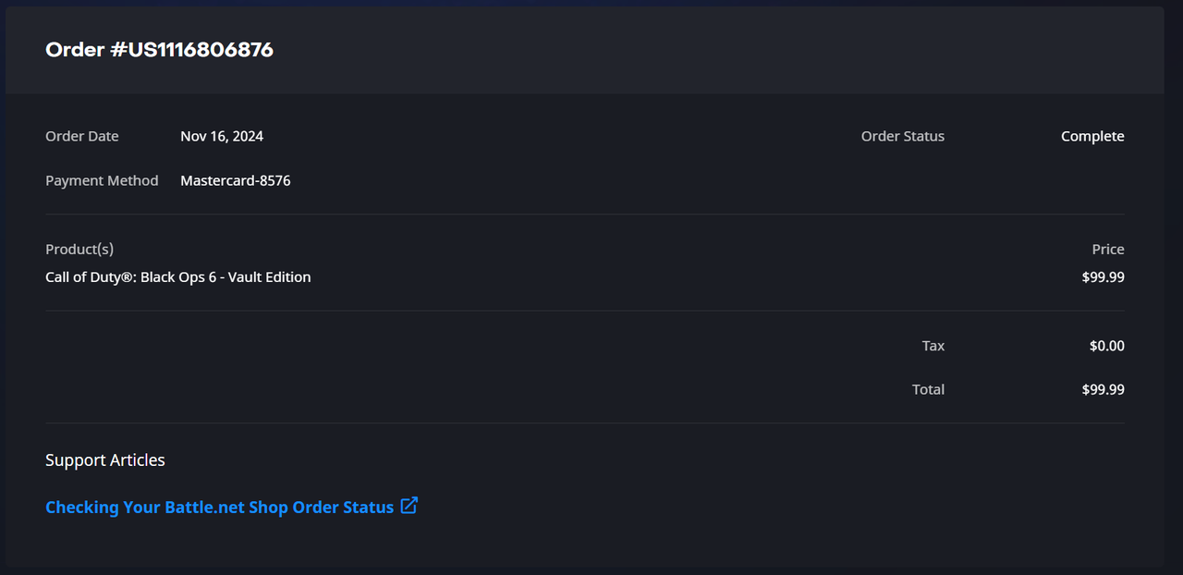Click the Payment Method label
The height and width of the screenshot is (575, 1183).
click(102, 180)
